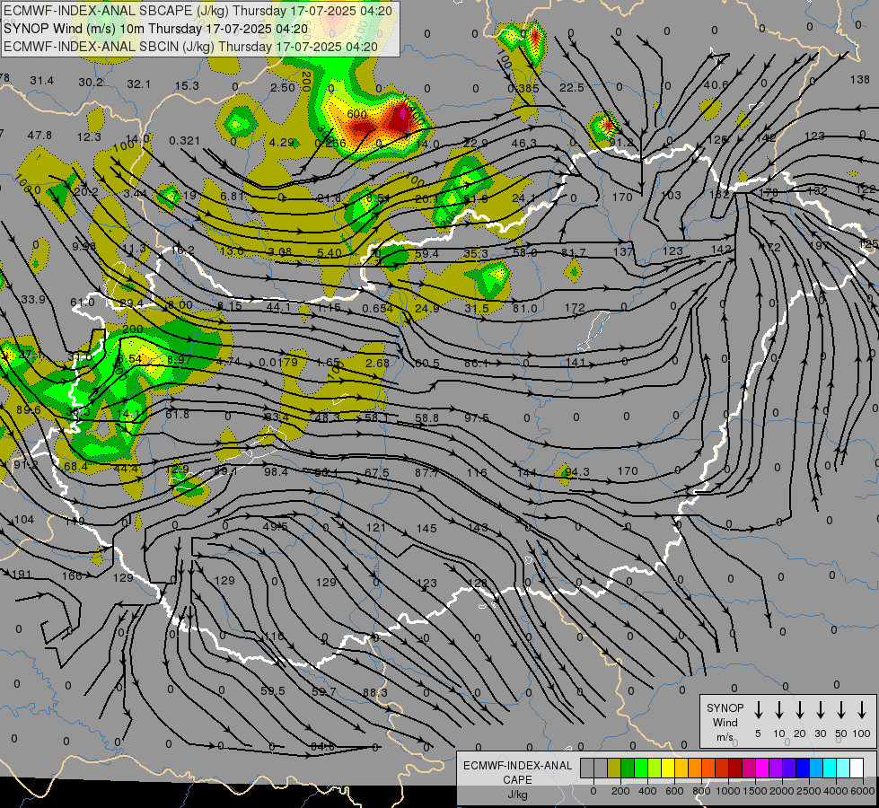The image size is (879, 808).
Task: Select the SBCAPE title line in the header
Action: click(x=198, y=11)
